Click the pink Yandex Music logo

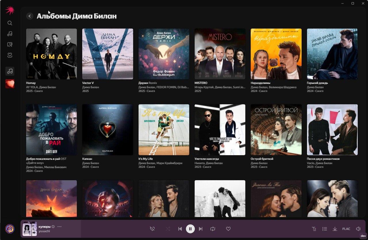(x=10, y=10)
